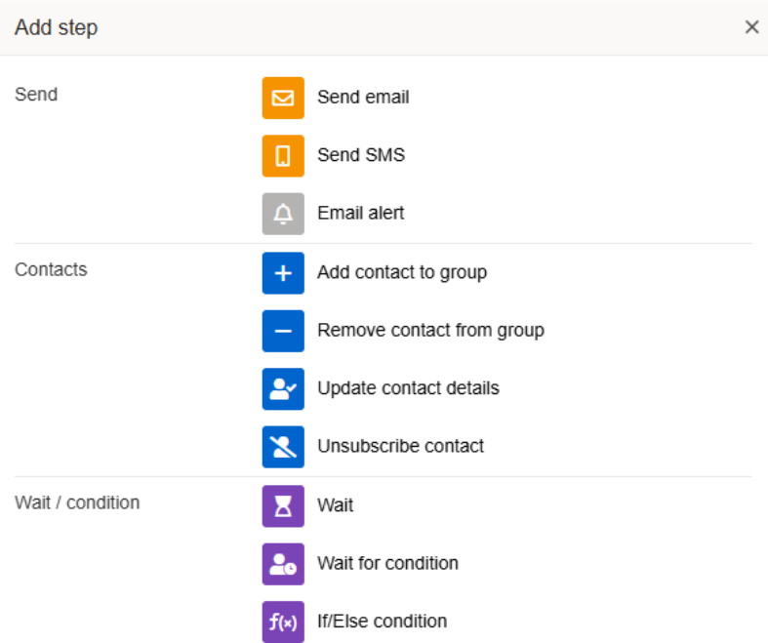Click the orange Send email envelope icon
Screen dimensions: 768x643
[x=283, y=98]
